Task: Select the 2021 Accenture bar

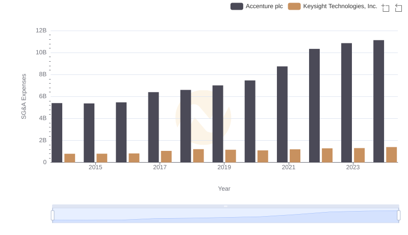Action: (x=283, y=114)
